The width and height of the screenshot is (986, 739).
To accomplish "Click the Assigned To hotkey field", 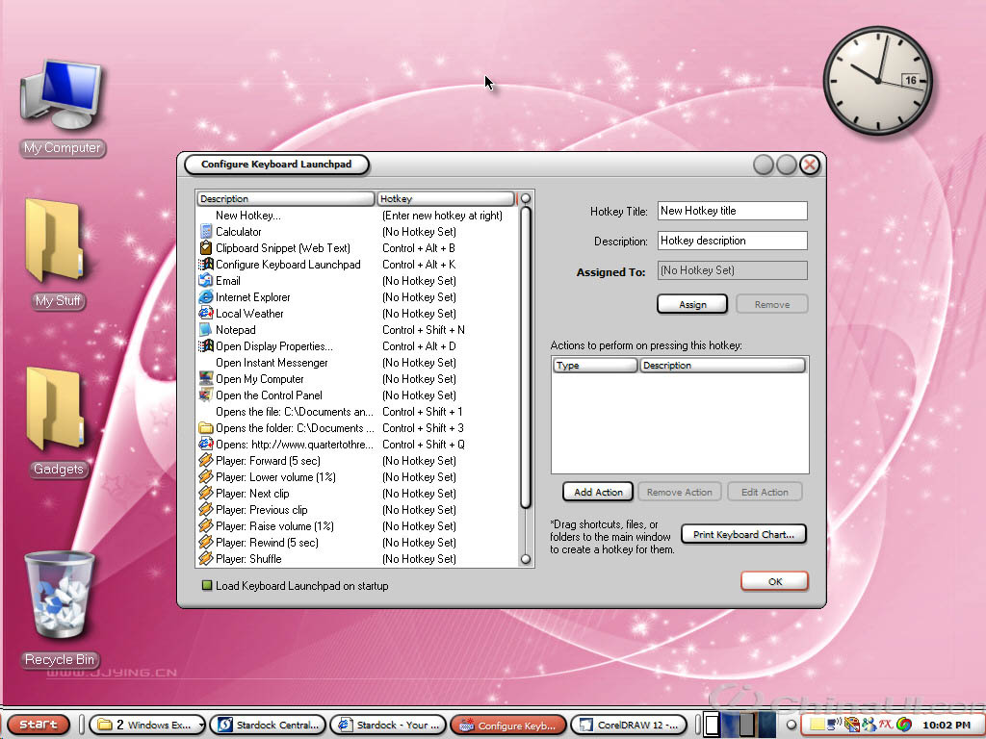I will pyautogui.click(x=733, y=270).
